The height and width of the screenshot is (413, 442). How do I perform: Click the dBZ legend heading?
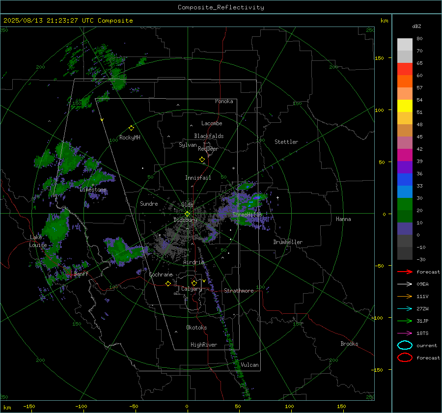pyautogui.click(x=416, y=26)
